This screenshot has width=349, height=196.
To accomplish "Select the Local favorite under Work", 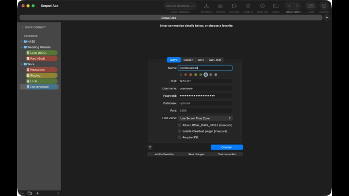I will (41, 81).
